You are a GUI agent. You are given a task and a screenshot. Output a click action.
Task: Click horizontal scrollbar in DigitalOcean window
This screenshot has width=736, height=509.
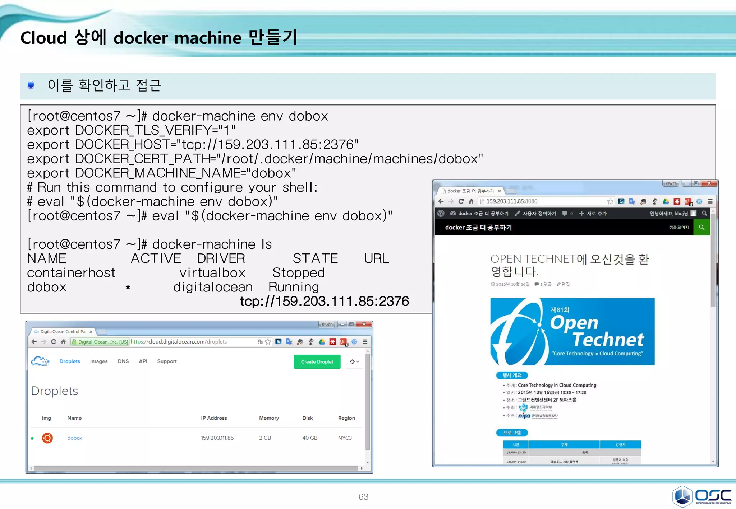click(x=196, y=468)
